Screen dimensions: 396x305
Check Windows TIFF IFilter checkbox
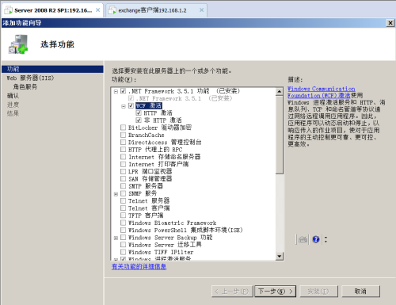[123, 252]
